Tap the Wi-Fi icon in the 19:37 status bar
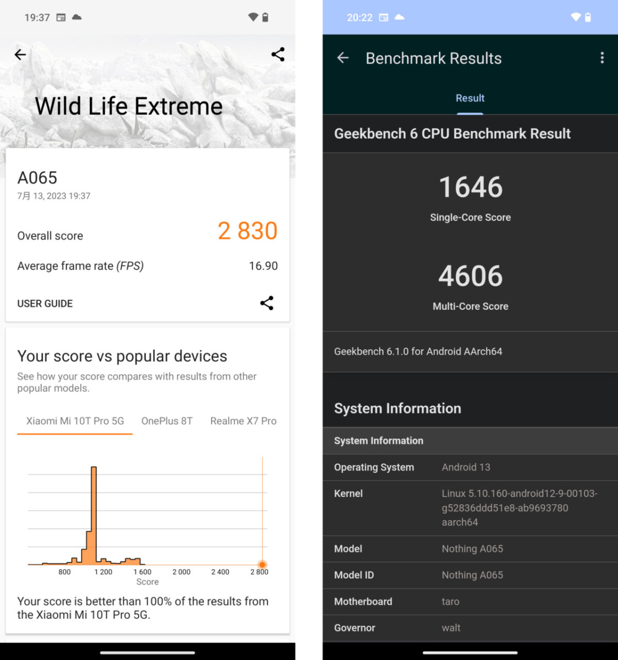618x660 pixels. pos(253,17)
